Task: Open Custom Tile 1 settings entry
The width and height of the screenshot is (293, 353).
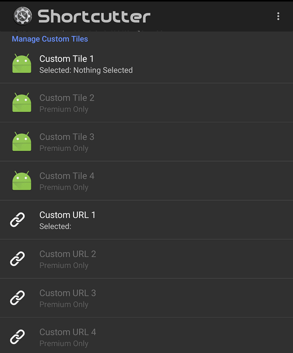Action: (x=146, y=64)
